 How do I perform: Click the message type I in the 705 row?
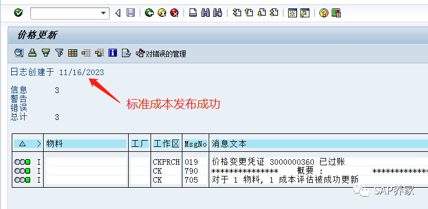(39, 180)
